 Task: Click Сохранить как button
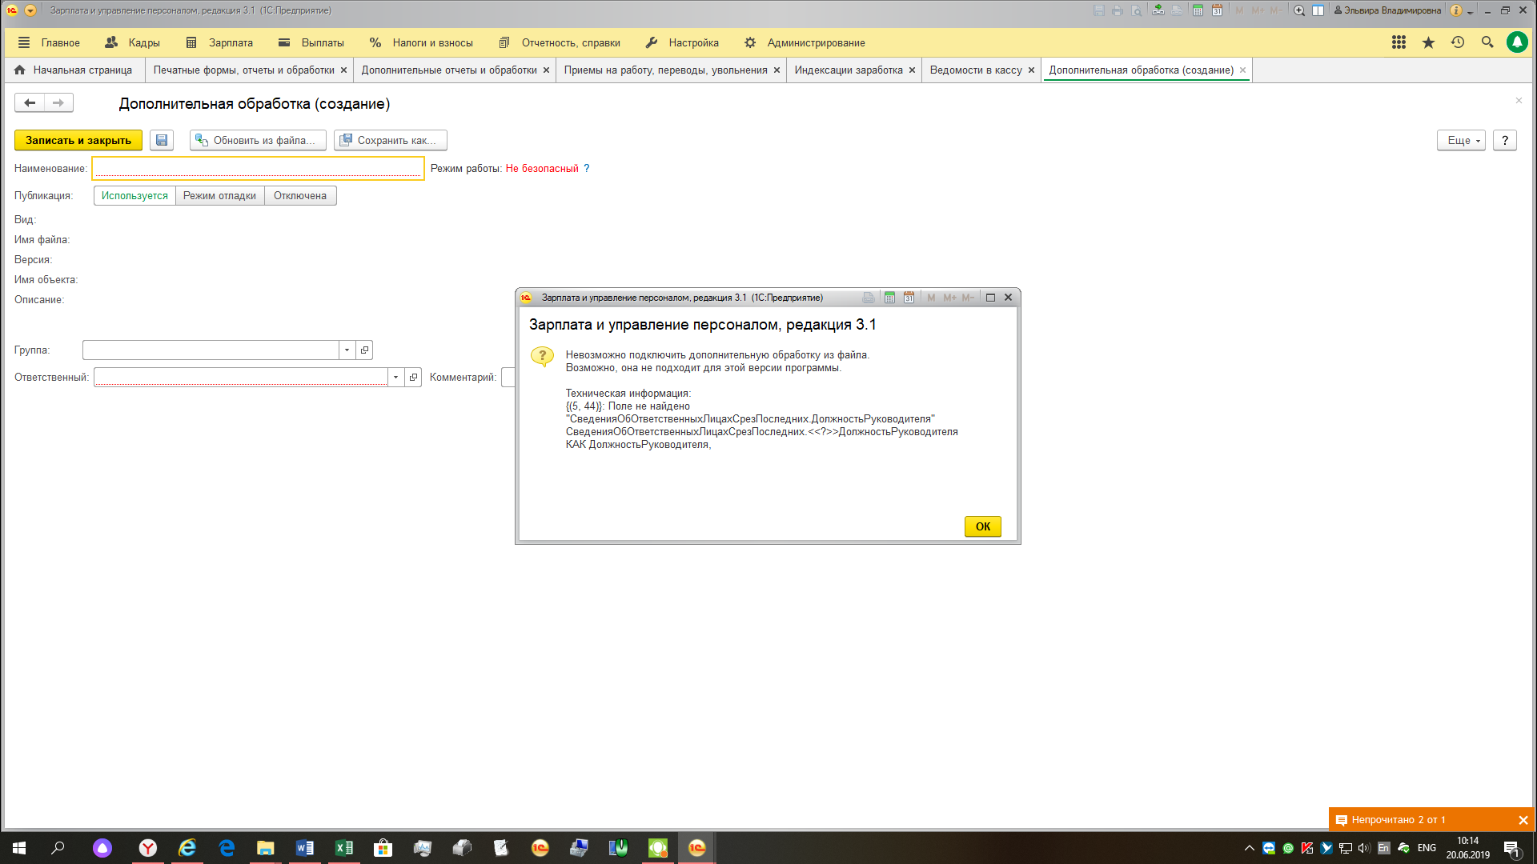[x=391, y=140]
